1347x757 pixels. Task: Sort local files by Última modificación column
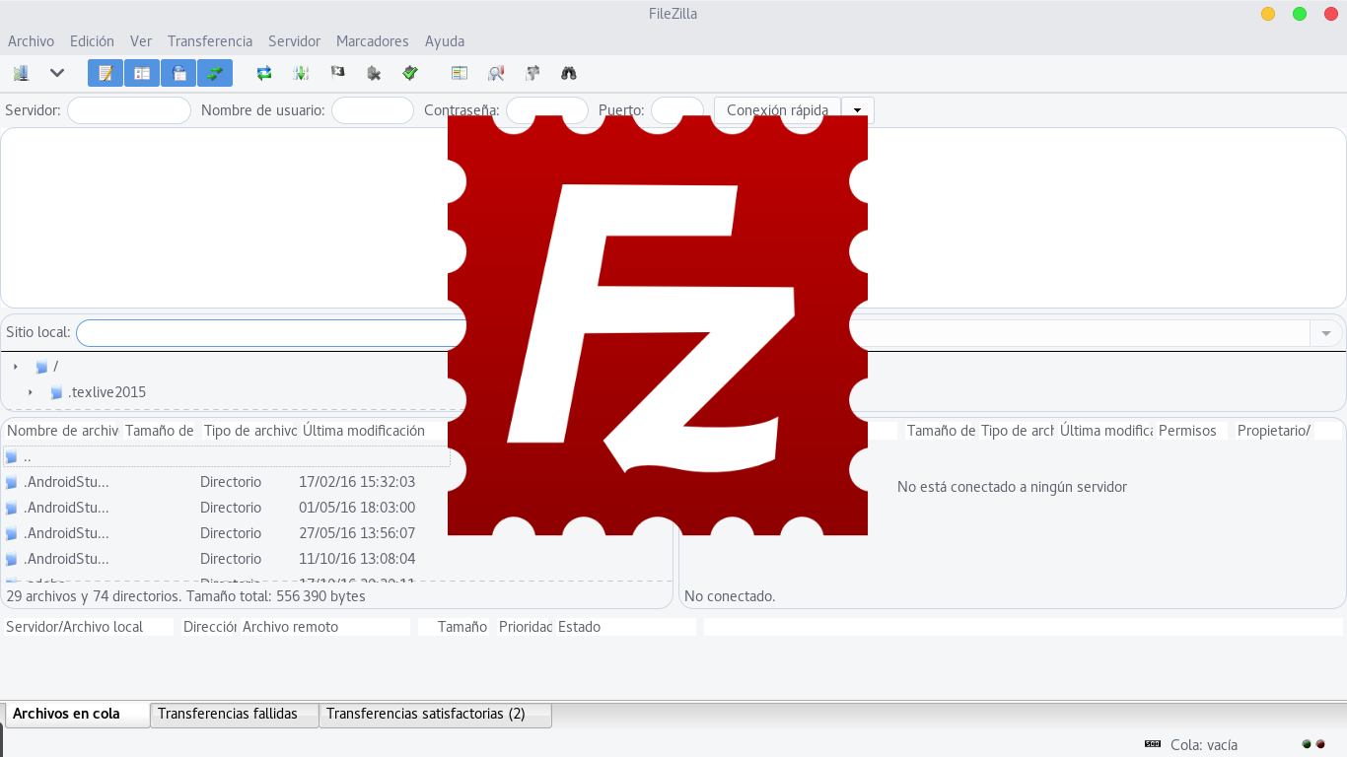coord(374,431)
